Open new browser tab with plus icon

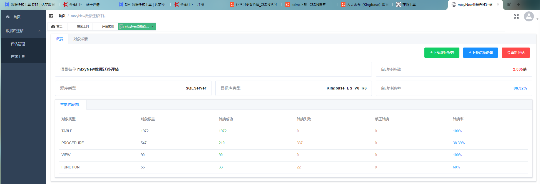click(x=518, y=4)
